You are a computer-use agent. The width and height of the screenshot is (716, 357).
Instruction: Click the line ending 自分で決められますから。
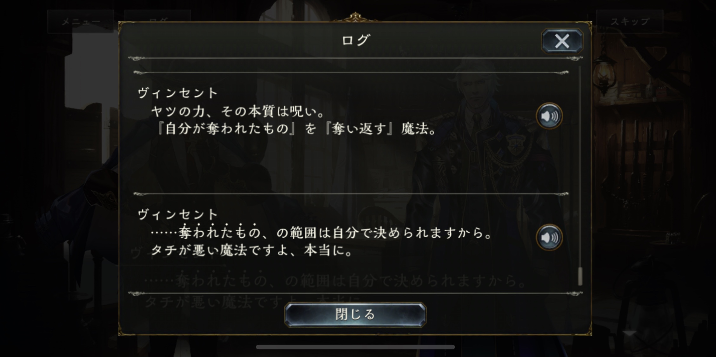322,233
